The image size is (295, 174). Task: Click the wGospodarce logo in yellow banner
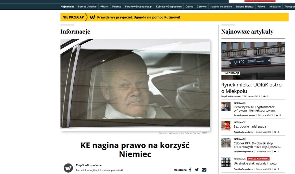click(x=93, y=17)
